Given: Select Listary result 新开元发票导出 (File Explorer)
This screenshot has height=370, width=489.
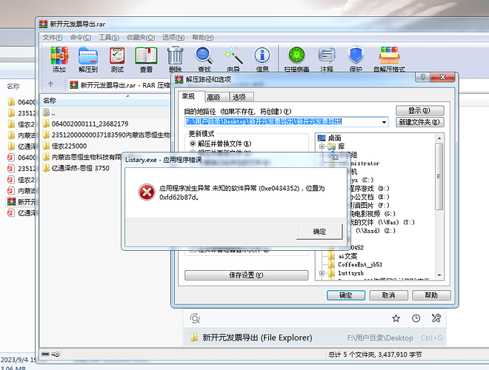Looking at the screenshot, I should [314, 337].
